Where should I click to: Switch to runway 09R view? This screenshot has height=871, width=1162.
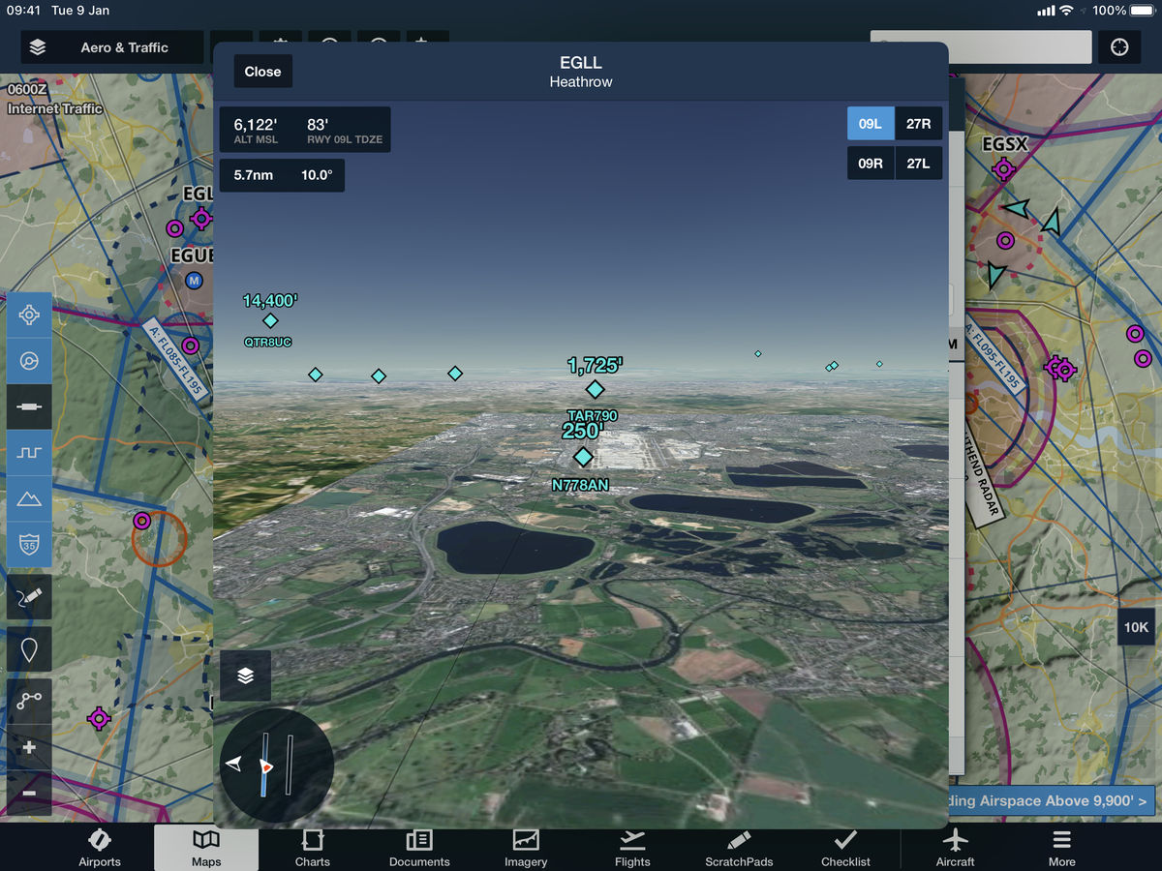point(871,164)
